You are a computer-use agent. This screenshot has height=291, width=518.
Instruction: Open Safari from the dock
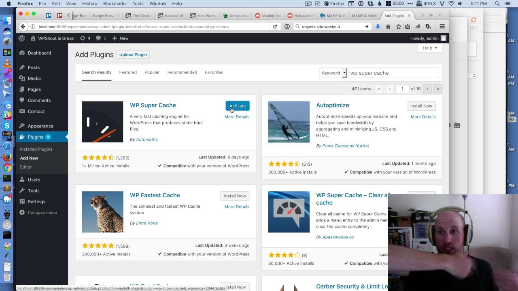pyautogui.click(x=7, y=147)
